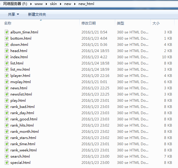
Task: Click the rank_week.html file icon
Action: pyautogui.click(x=7, y=150)
